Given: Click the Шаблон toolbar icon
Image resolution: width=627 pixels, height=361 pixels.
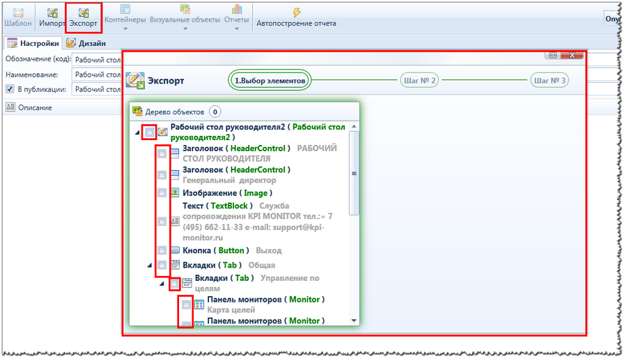Looking at the screenshot, I should point(17,13).
